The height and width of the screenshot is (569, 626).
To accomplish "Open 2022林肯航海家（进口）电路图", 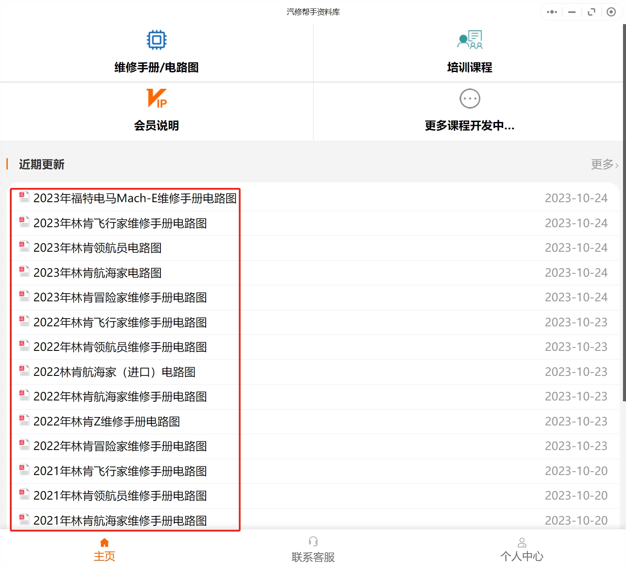I will click(x=115, y=372).
